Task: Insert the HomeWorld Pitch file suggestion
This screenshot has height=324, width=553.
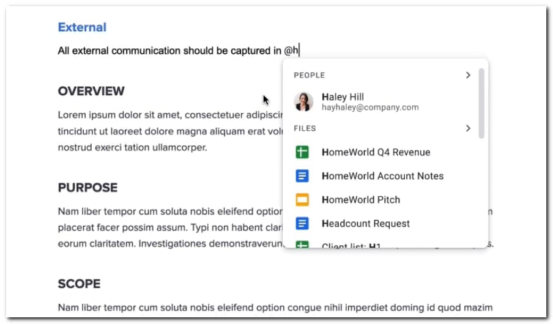Action: click(x=360, y=200)
